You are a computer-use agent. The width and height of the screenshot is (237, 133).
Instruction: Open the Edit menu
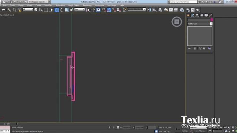[5, 6]
